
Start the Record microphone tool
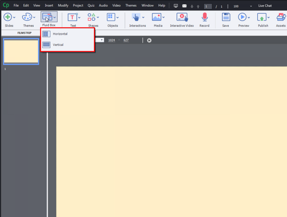(x=205, y=17)
